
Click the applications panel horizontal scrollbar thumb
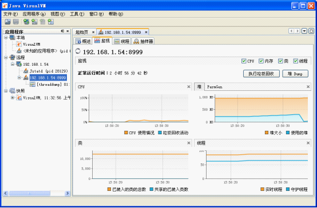point(30,193)
